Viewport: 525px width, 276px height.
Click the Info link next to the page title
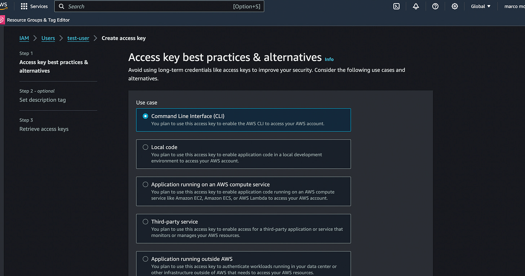pos(329,59)
